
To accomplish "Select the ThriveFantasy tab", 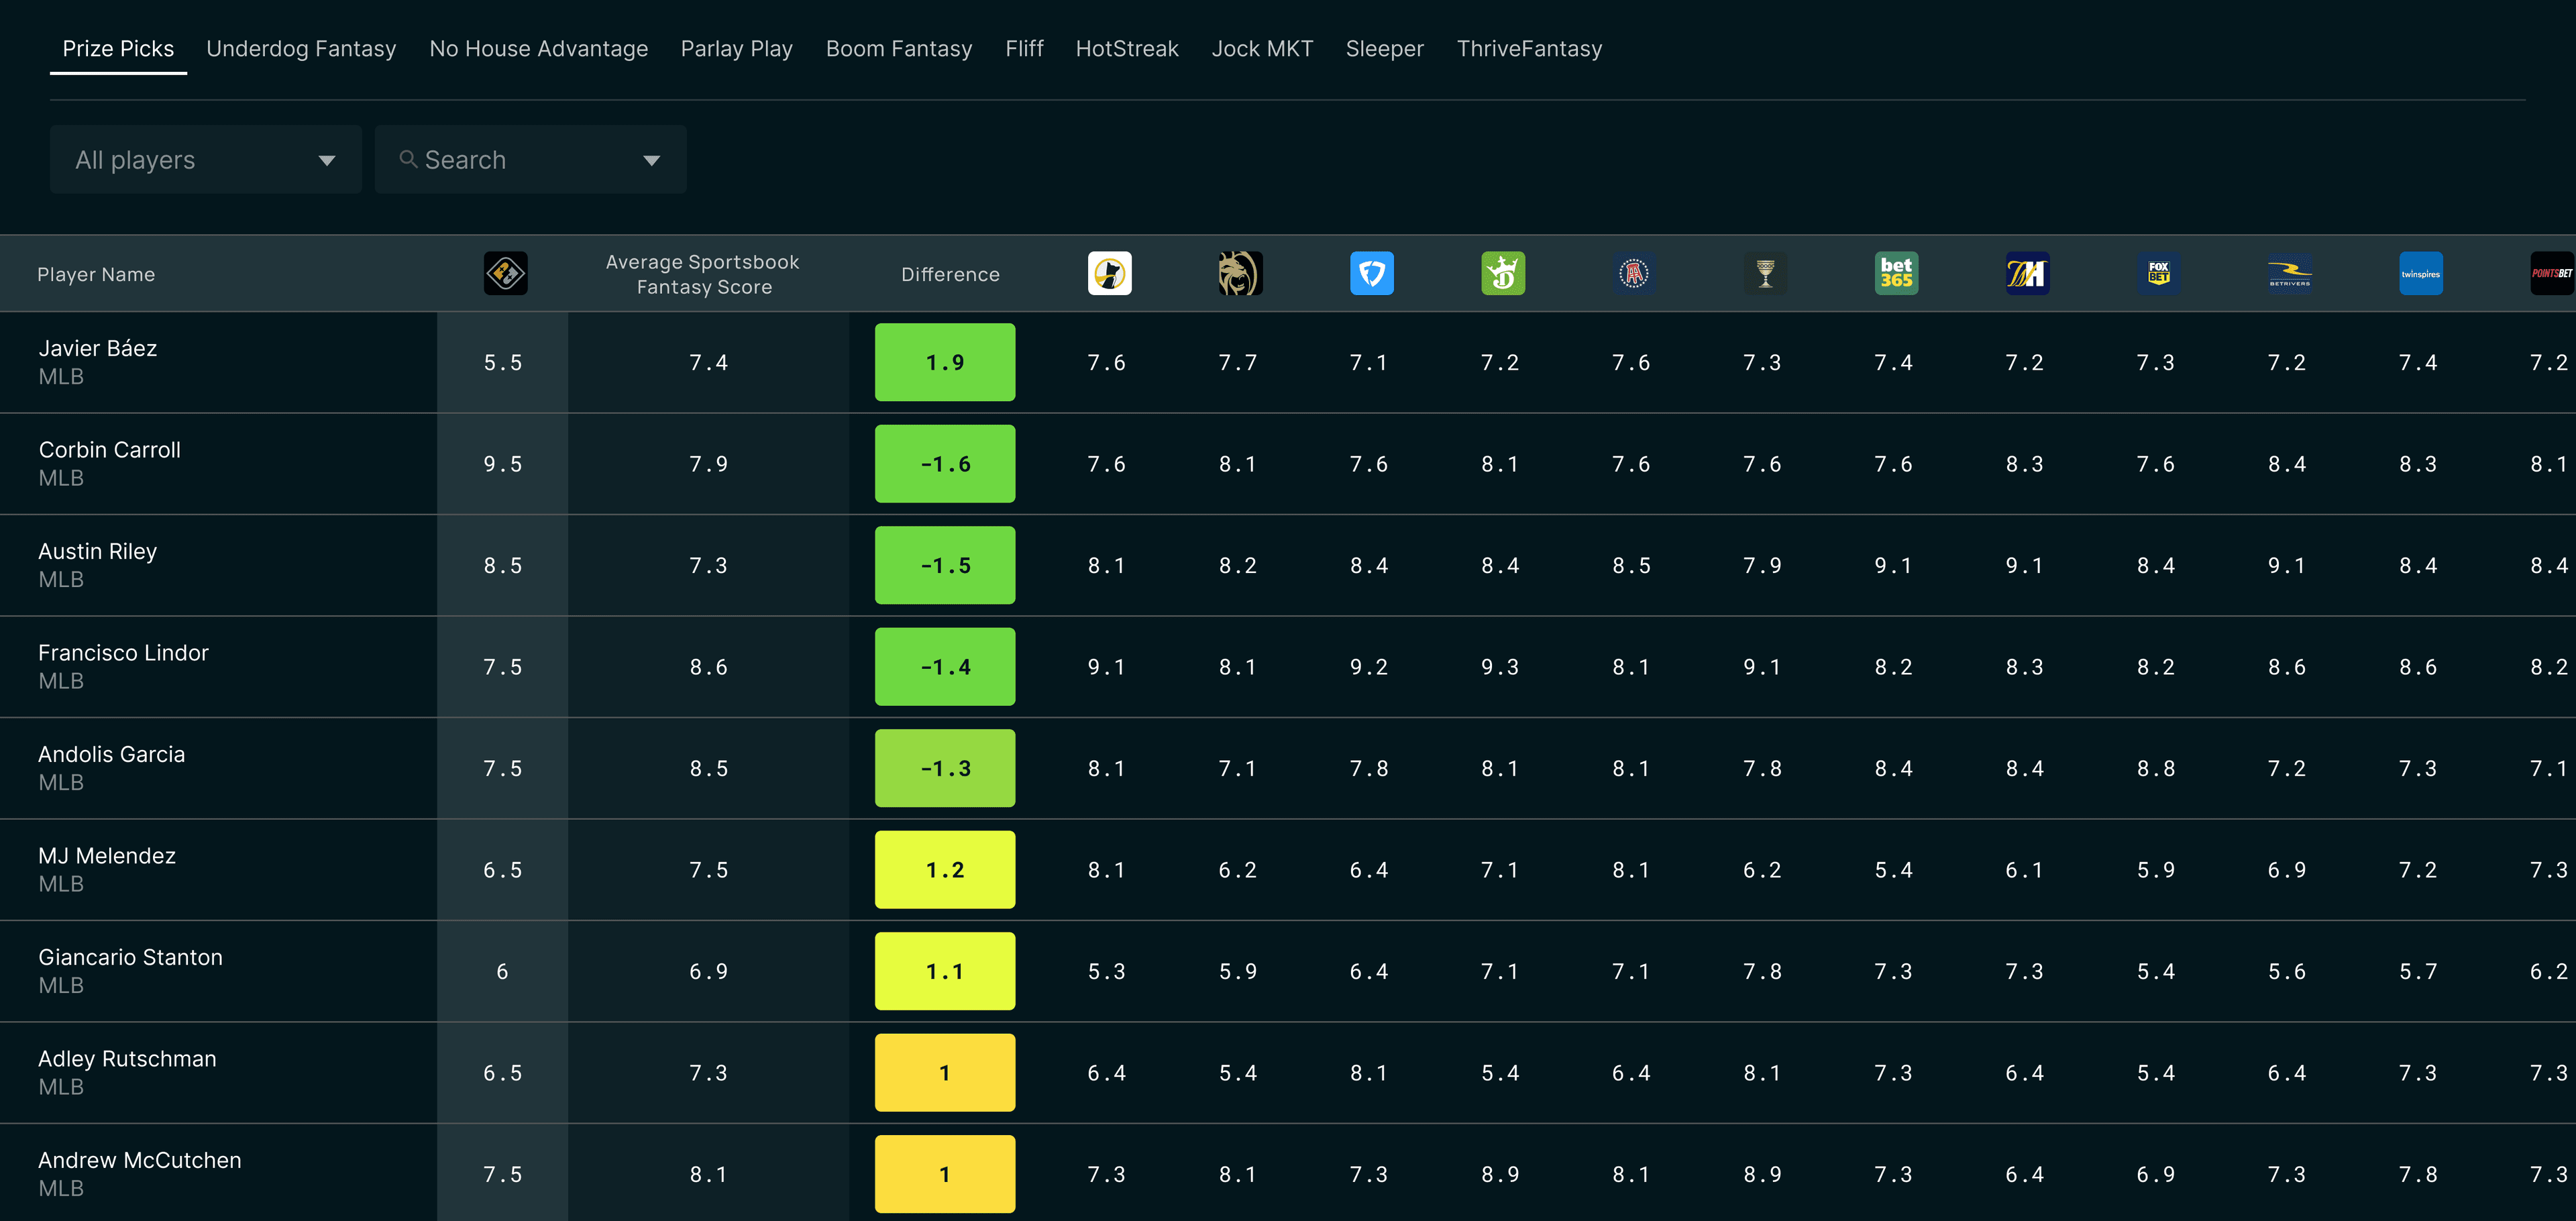I will [x=1529, y=48].
